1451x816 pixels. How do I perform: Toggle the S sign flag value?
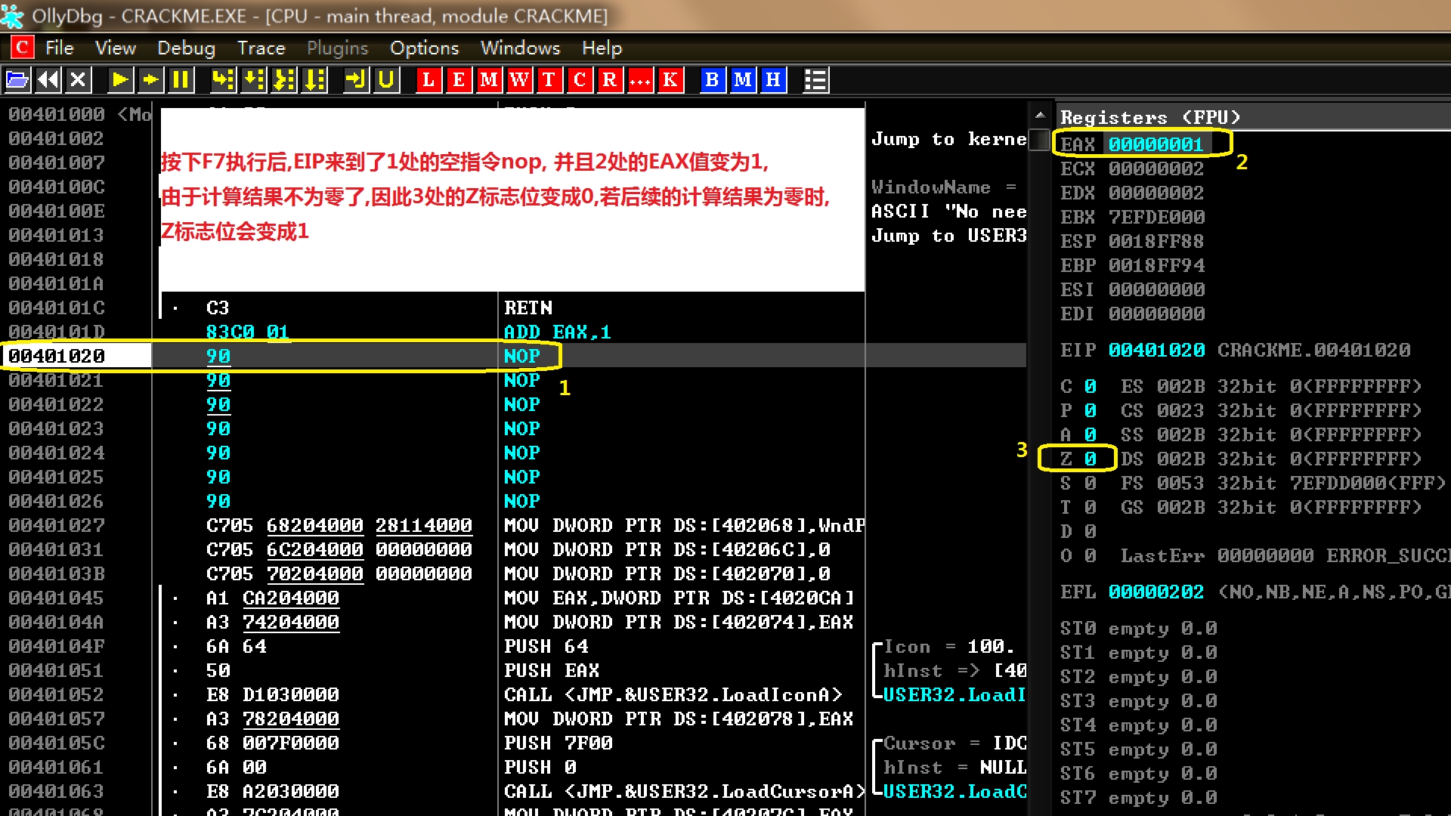(1090, 483)
